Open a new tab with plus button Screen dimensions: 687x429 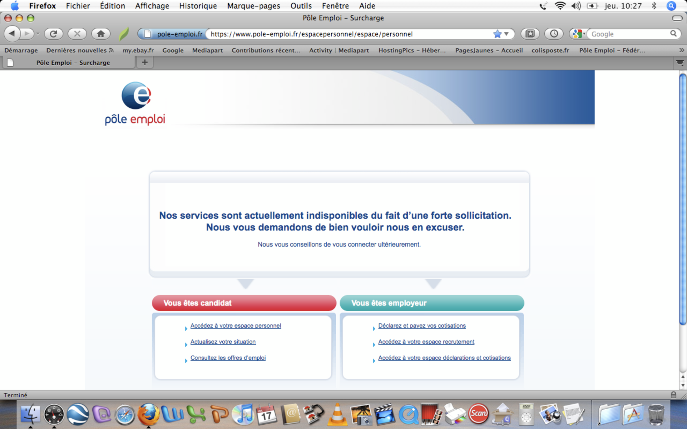point(145,62)
